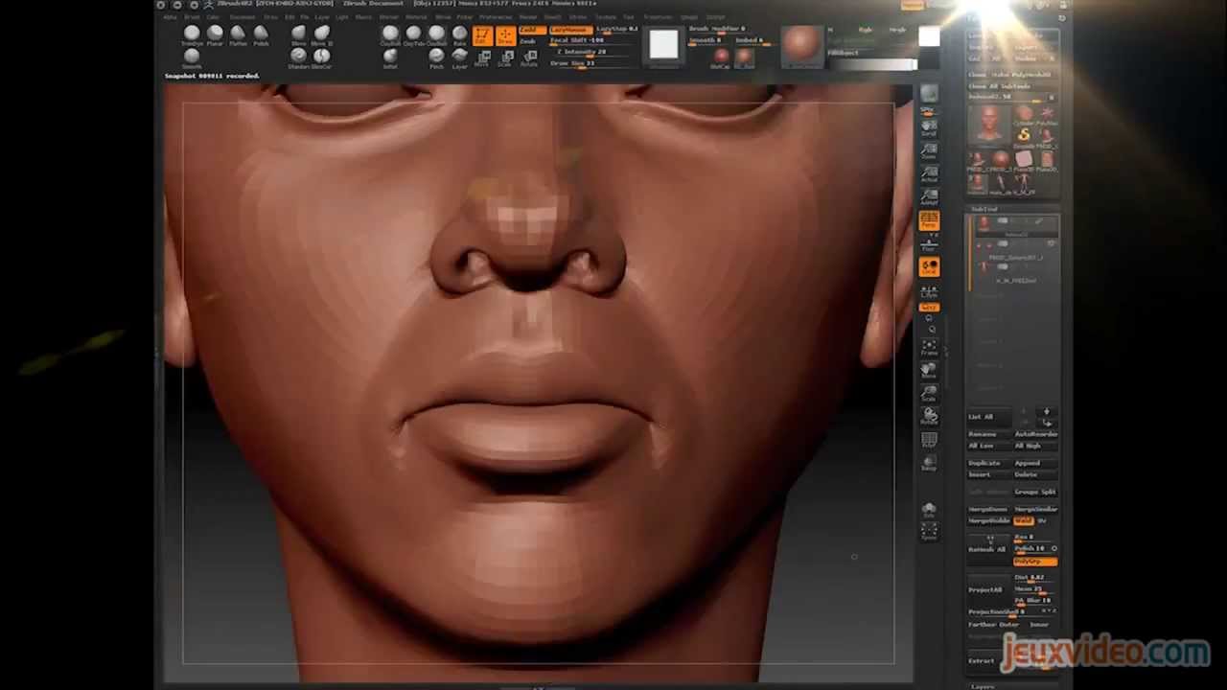The image size is (1227, 690).
Task: Collapse the SubTool panel header
Action: [x=985, y=209]
